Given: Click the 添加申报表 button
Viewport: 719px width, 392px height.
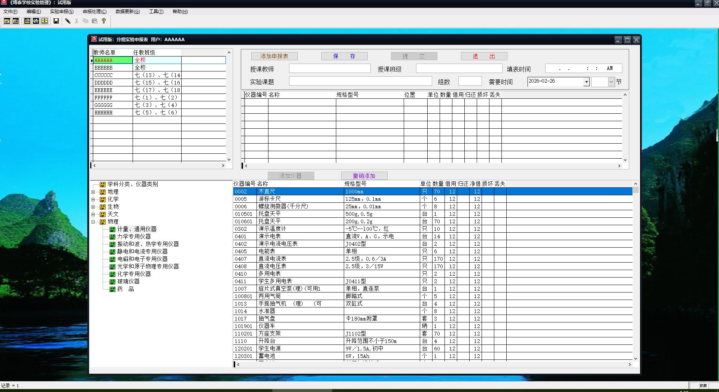Looking at the screenshot, I should (x=274, y=56).
